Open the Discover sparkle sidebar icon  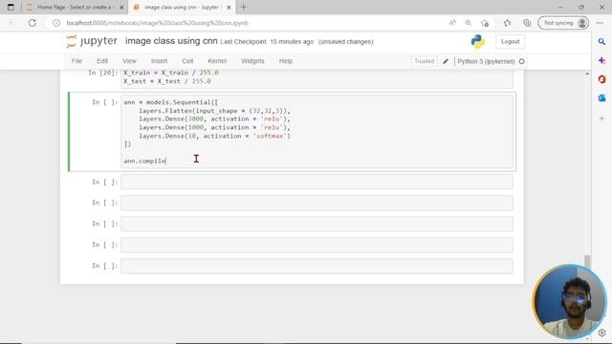pos(601,60)
